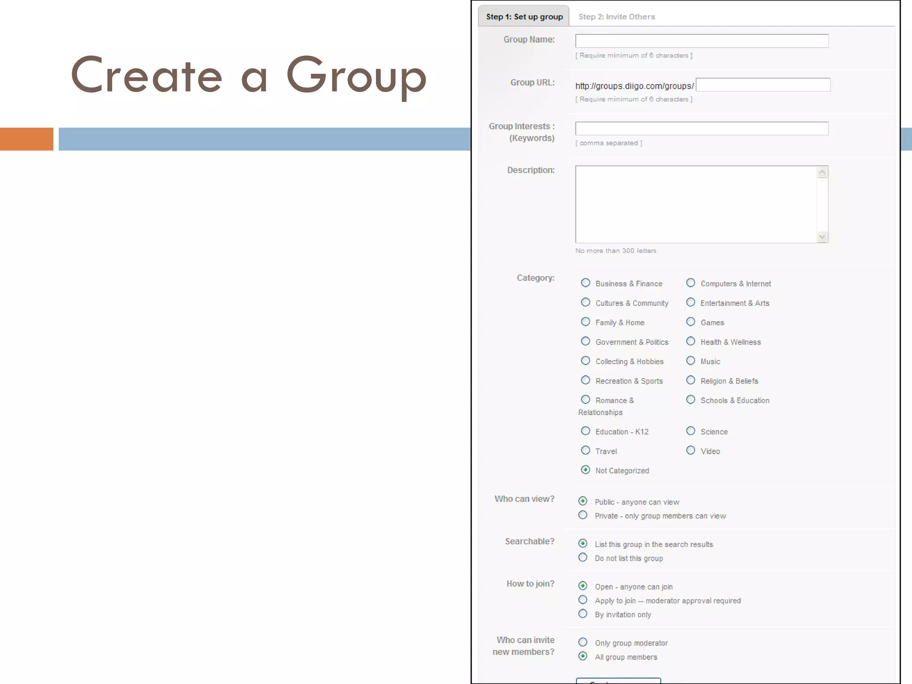Select the Health & Wellness option
The width and height of the screenshot is (912, 684).
click(x=691, y=342)
